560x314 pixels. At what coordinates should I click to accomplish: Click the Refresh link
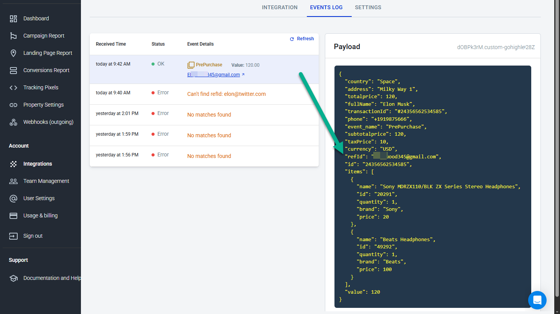point(301,39)
